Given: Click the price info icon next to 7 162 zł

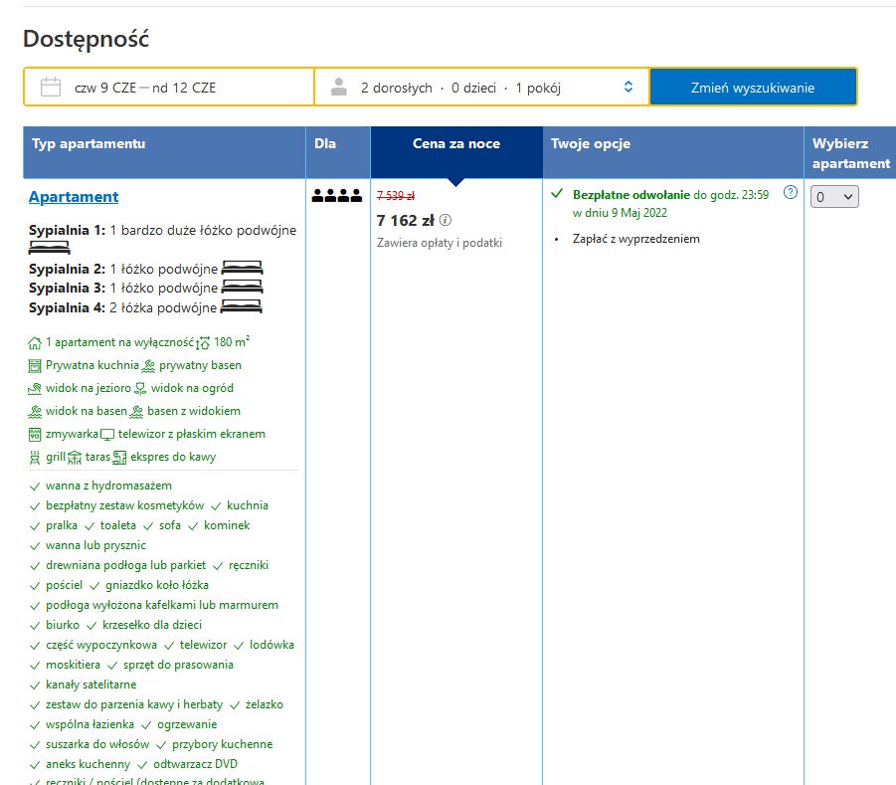Looking at the screenshot, I should 446,220.
